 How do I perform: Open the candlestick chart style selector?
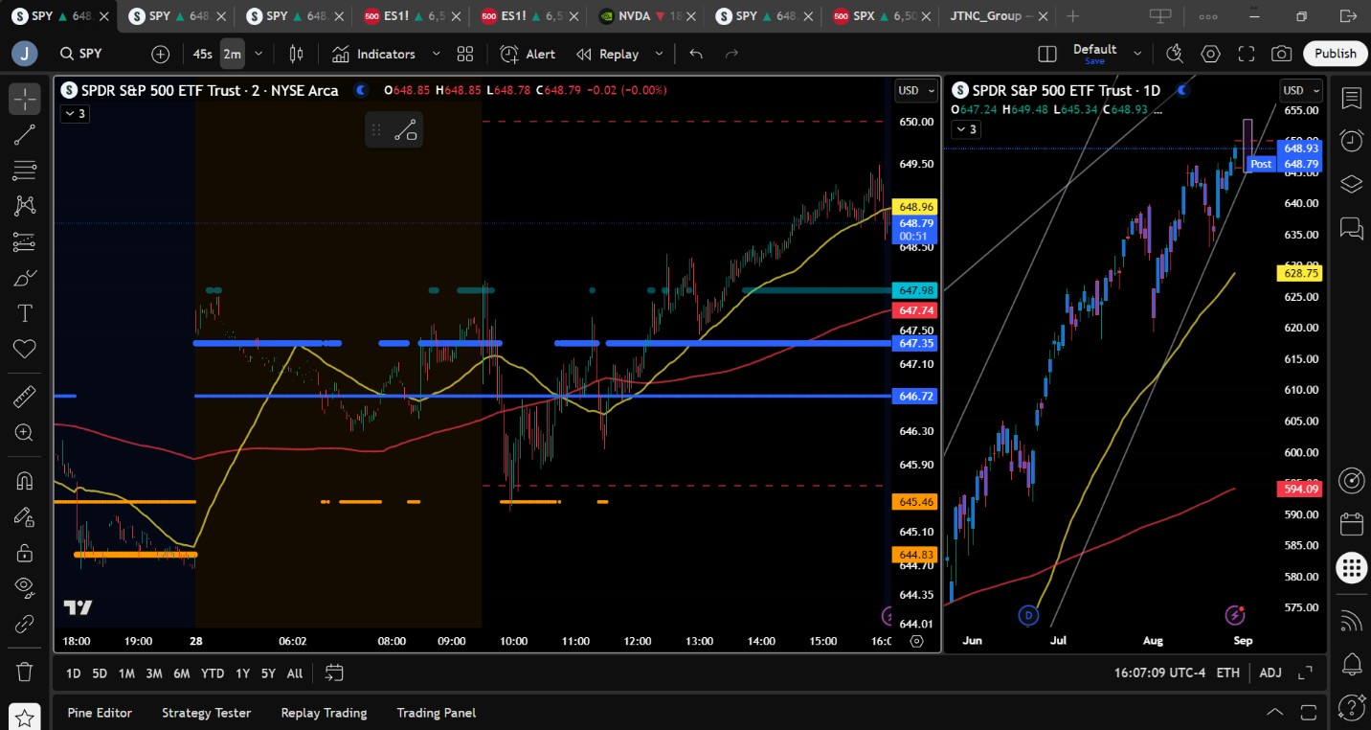click(x=297, y=54)
